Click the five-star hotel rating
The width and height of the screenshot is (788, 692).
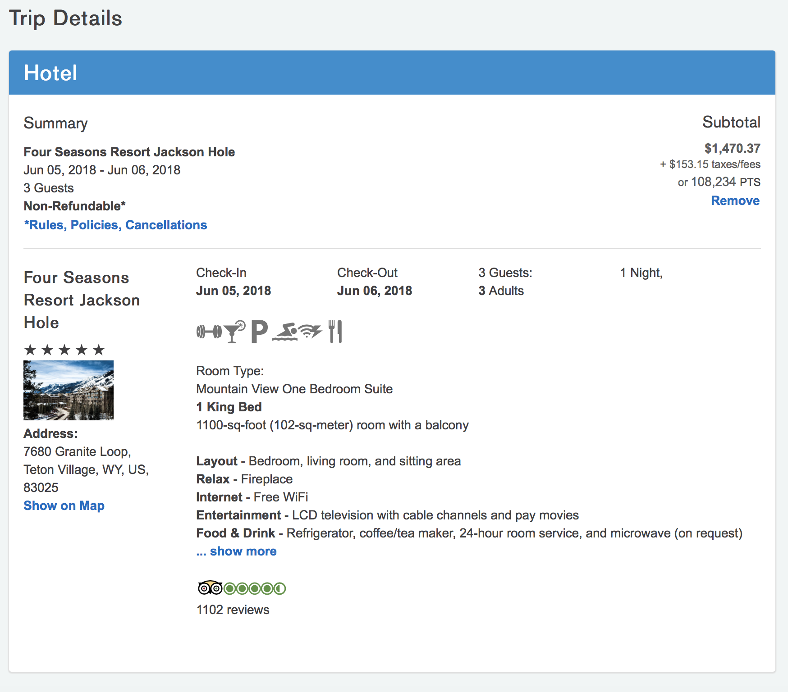coord(64,350)
